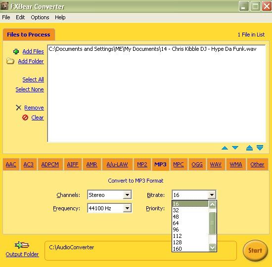The image size is (272, 267).
Task: Minimize the FXBear Converter window
Action: 243,6
